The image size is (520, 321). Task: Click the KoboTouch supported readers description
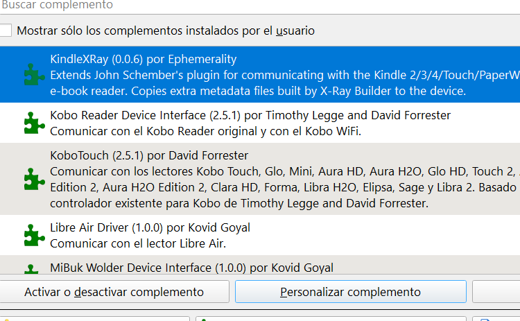pyautogui.click(x=277, y=171)
